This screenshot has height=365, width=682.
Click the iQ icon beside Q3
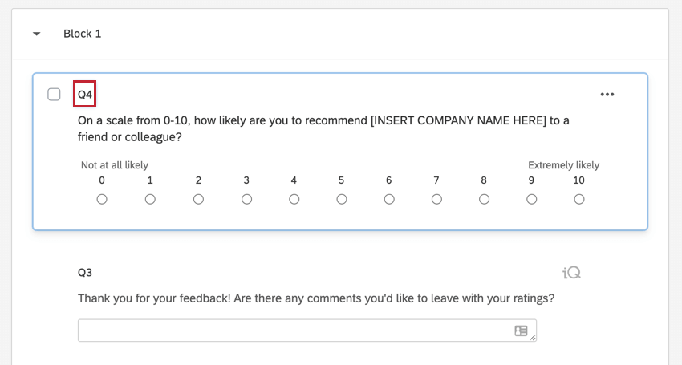[571, 273]
